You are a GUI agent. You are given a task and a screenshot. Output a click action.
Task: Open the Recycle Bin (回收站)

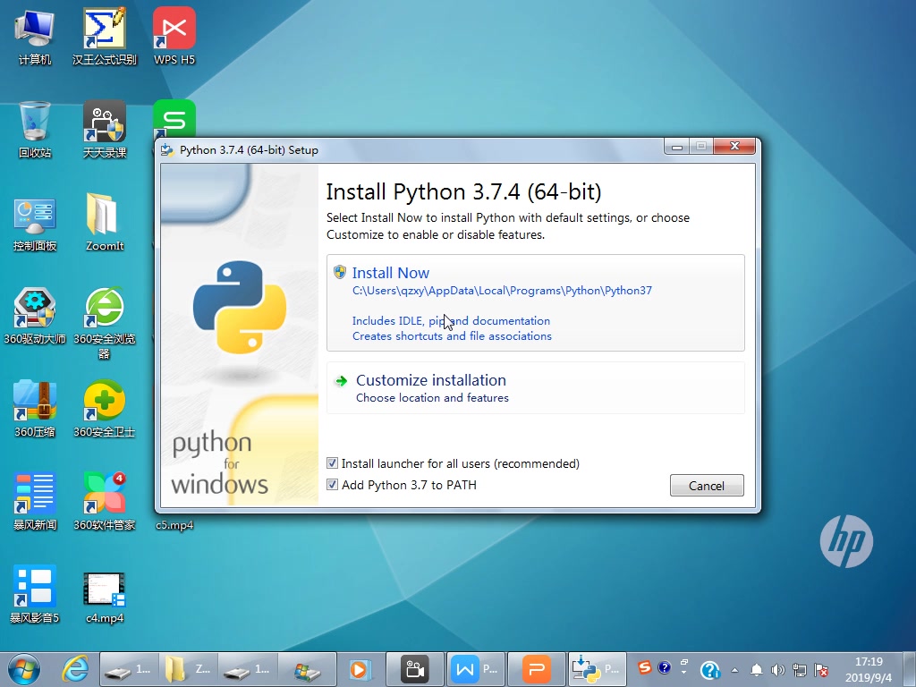[33, 125]
